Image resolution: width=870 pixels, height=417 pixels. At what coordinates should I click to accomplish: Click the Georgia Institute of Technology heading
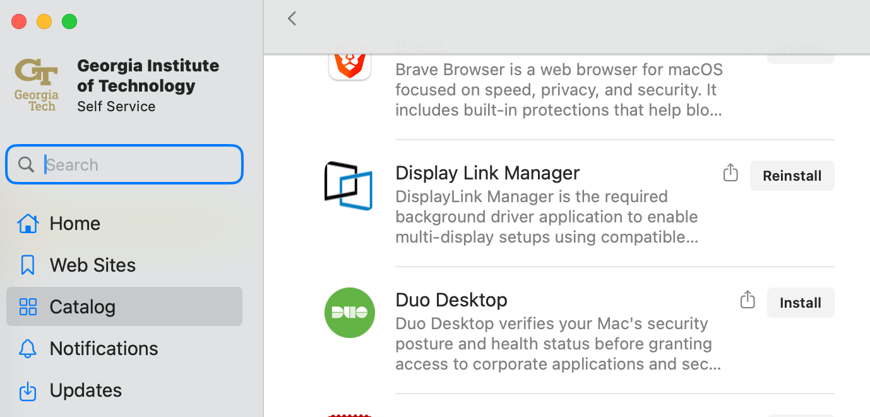[x=148, y=75]
